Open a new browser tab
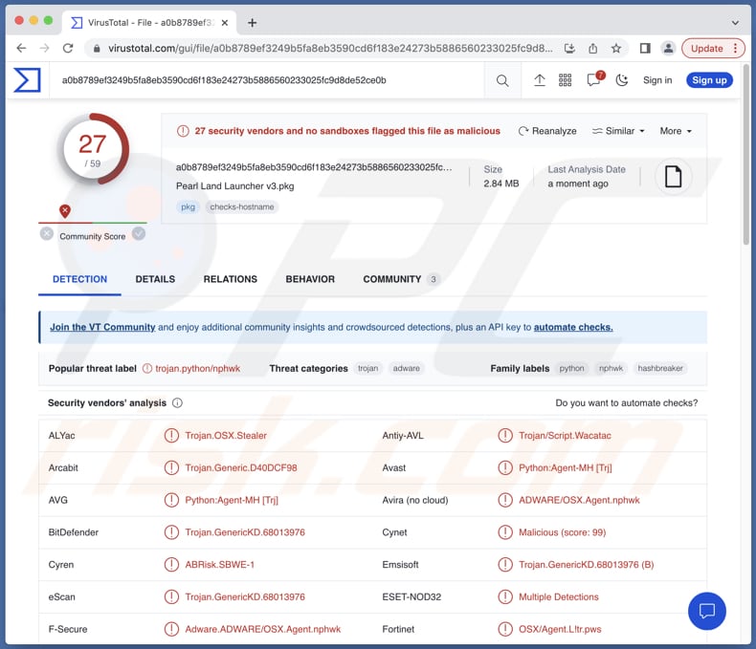756x649 pixels. (x=253, y=23)
